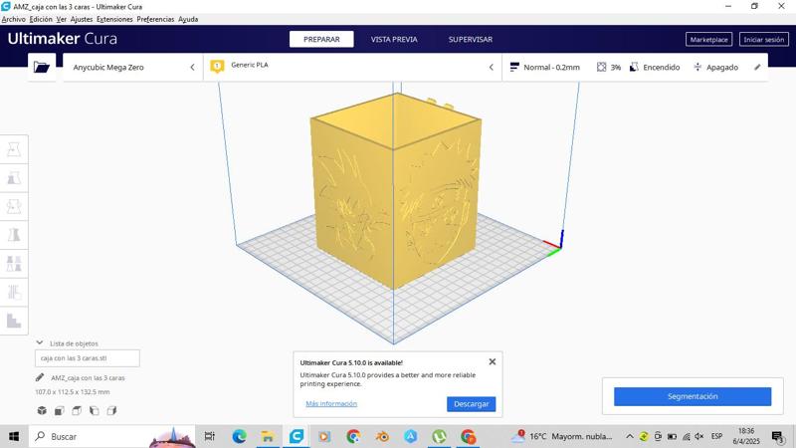Click the Windows taskbar Buscar search box
This screenshot has width=796, height=448.
click(111, 436)
